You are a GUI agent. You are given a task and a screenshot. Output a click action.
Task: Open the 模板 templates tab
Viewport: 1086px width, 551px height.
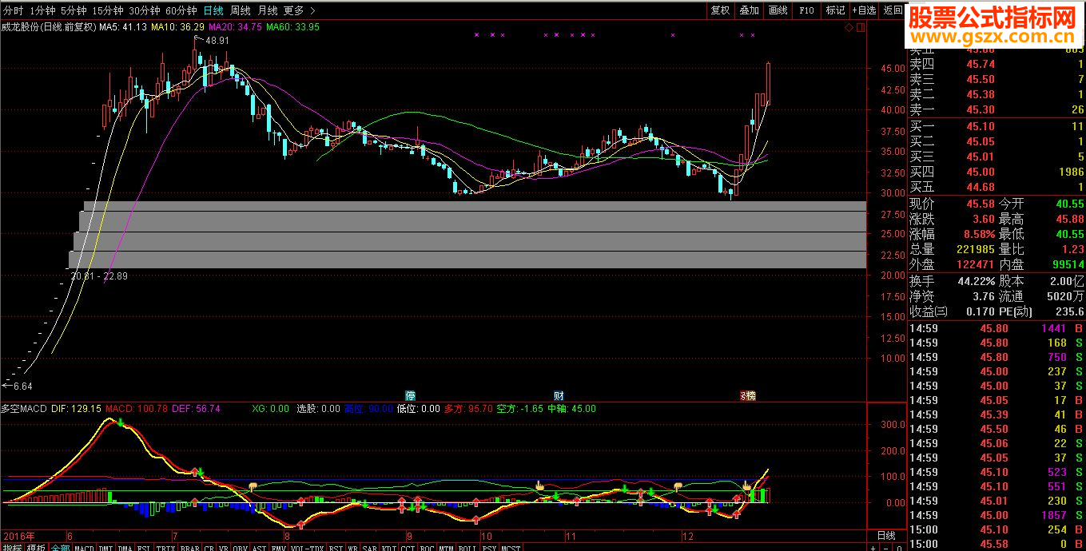pyautogui.click(x=37, y=546)
